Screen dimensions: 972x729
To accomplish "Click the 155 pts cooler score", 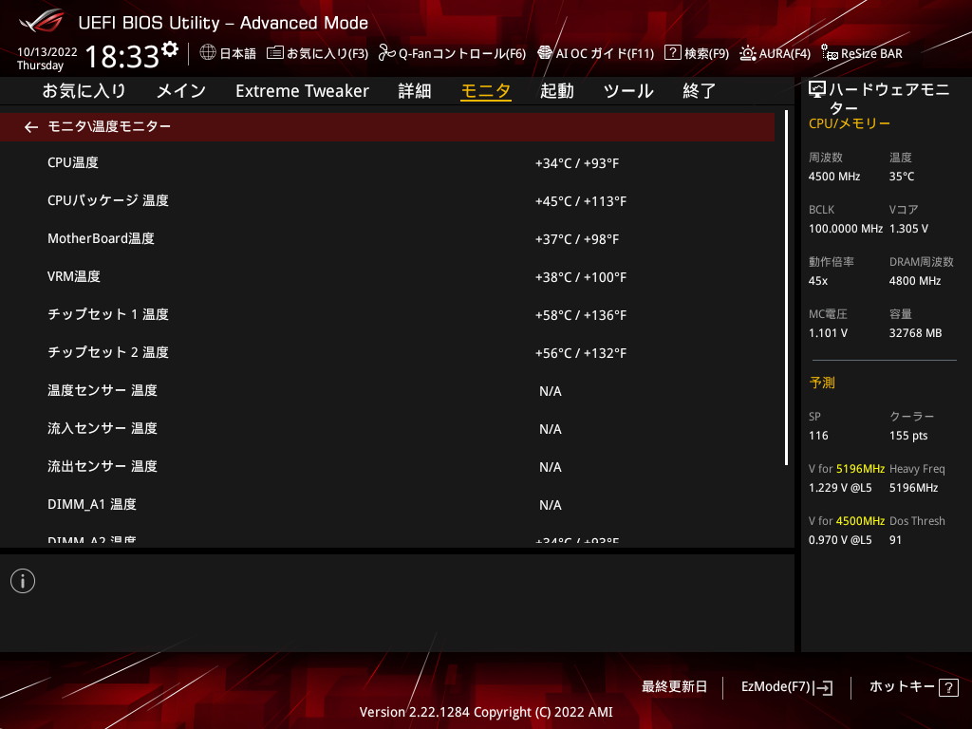I will coord(908,436).
